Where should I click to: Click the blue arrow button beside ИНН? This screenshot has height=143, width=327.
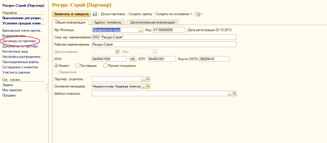[x=133, y=59]
